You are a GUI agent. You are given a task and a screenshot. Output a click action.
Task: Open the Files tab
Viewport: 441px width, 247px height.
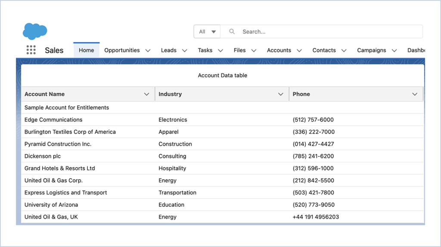[239, 50]
